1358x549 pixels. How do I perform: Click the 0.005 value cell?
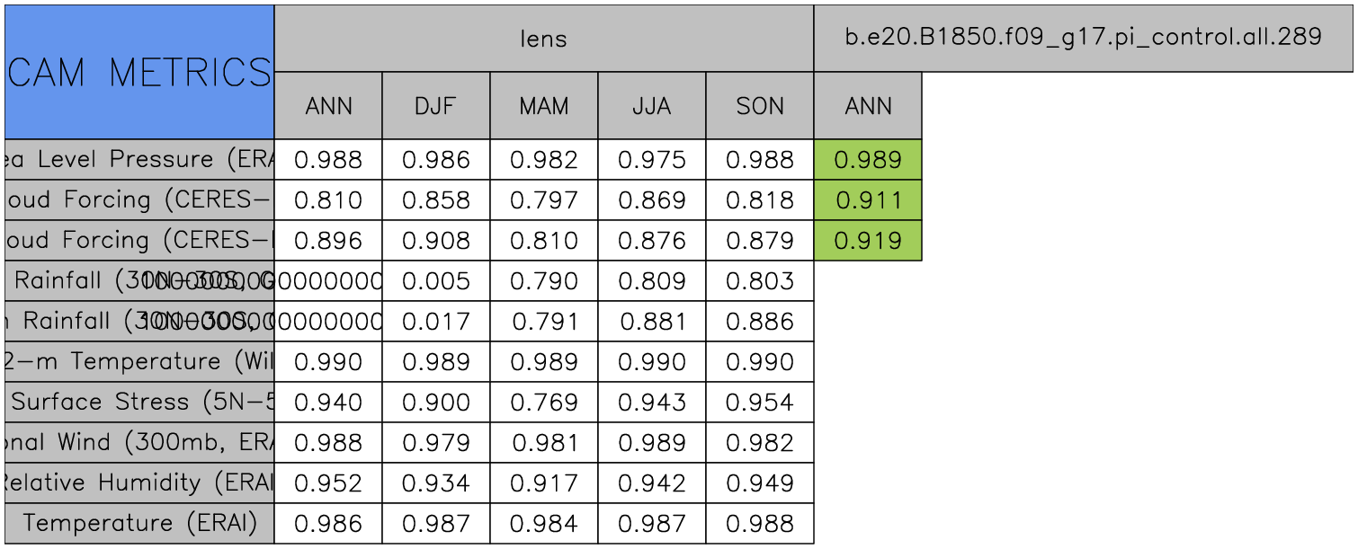(435, 281)
